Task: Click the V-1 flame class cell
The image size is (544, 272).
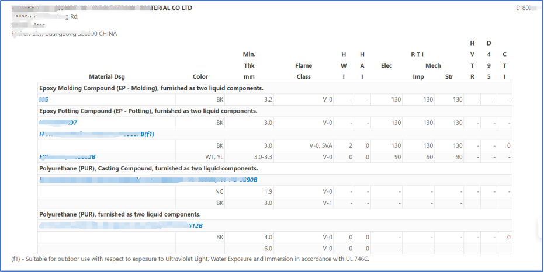Action: coord(304,203)
